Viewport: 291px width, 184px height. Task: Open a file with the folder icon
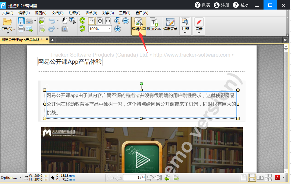(7, 22)
